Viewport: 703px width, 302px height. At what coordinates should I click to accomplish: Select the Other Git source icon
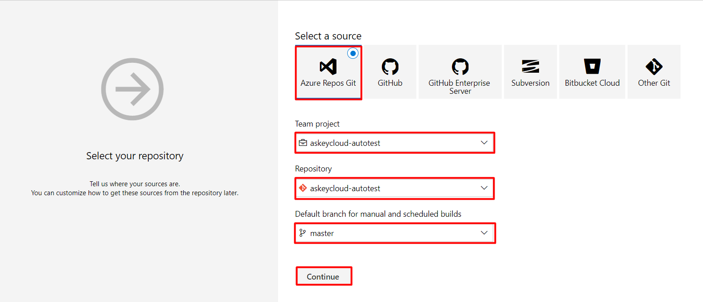654,67
